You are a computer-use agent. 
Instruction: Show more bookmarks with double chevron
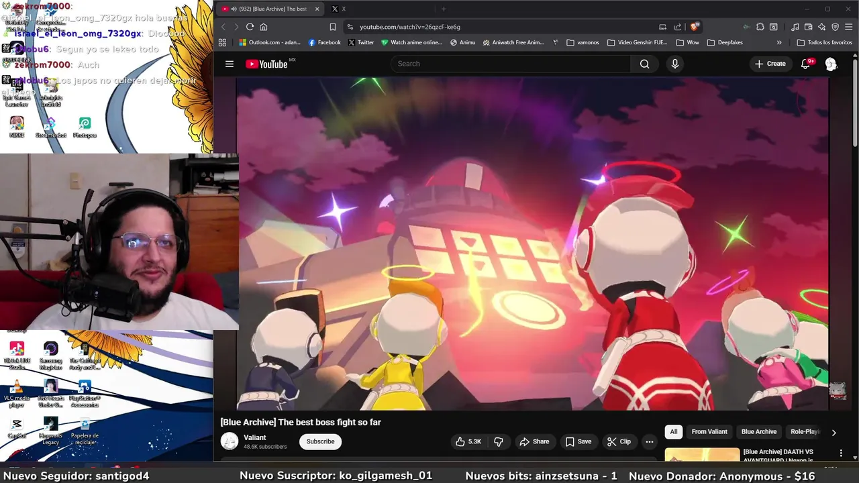779,42
